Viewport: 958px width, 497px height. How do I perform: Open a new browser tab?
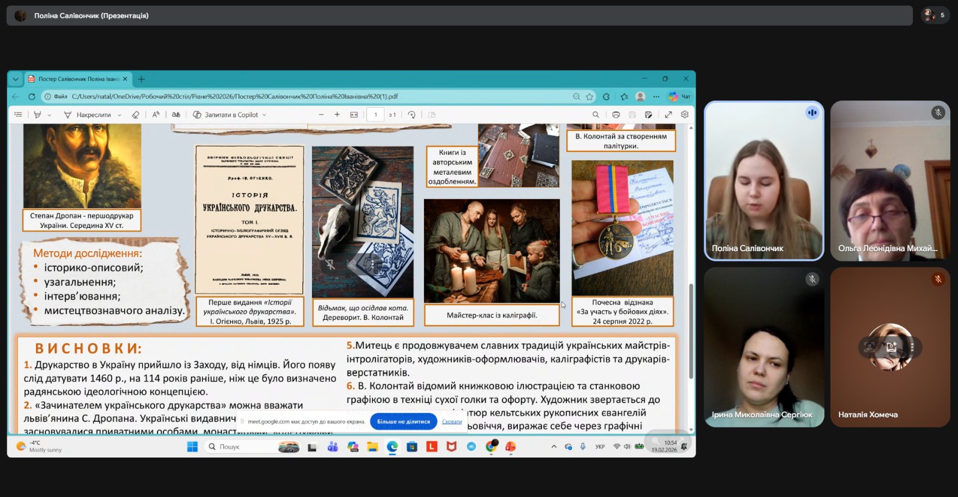tap(141, 79)
